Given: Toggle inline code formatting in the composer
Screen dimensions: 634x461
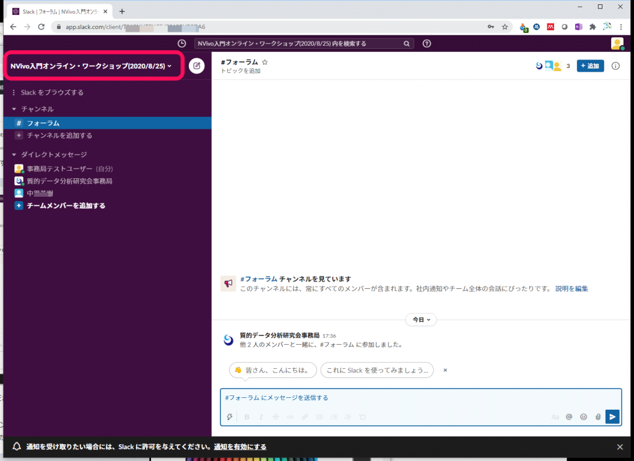Looking at the screenshot, I should pyautogui.click(x=290, y=417).
